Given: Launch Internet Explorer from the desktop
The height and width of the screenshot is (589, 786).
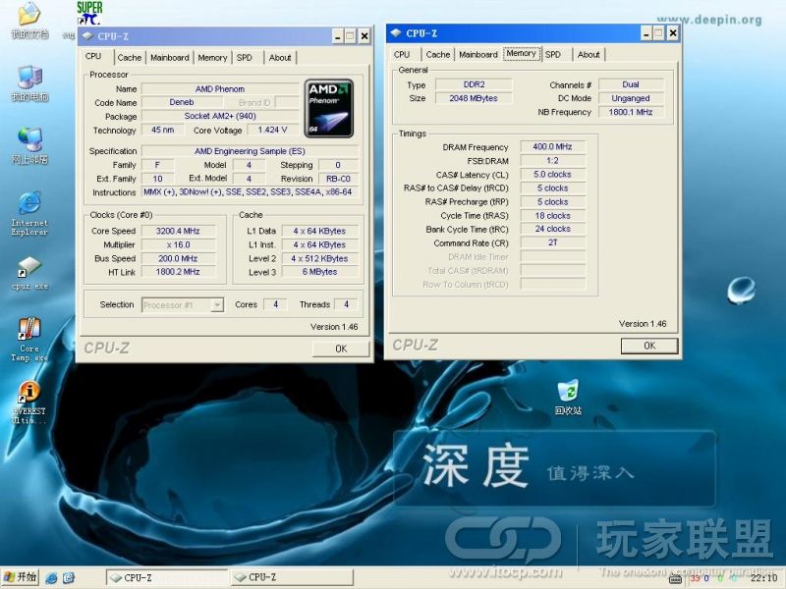Looking at the screenshot, I should pyautogui.click(x=29, y=213).
